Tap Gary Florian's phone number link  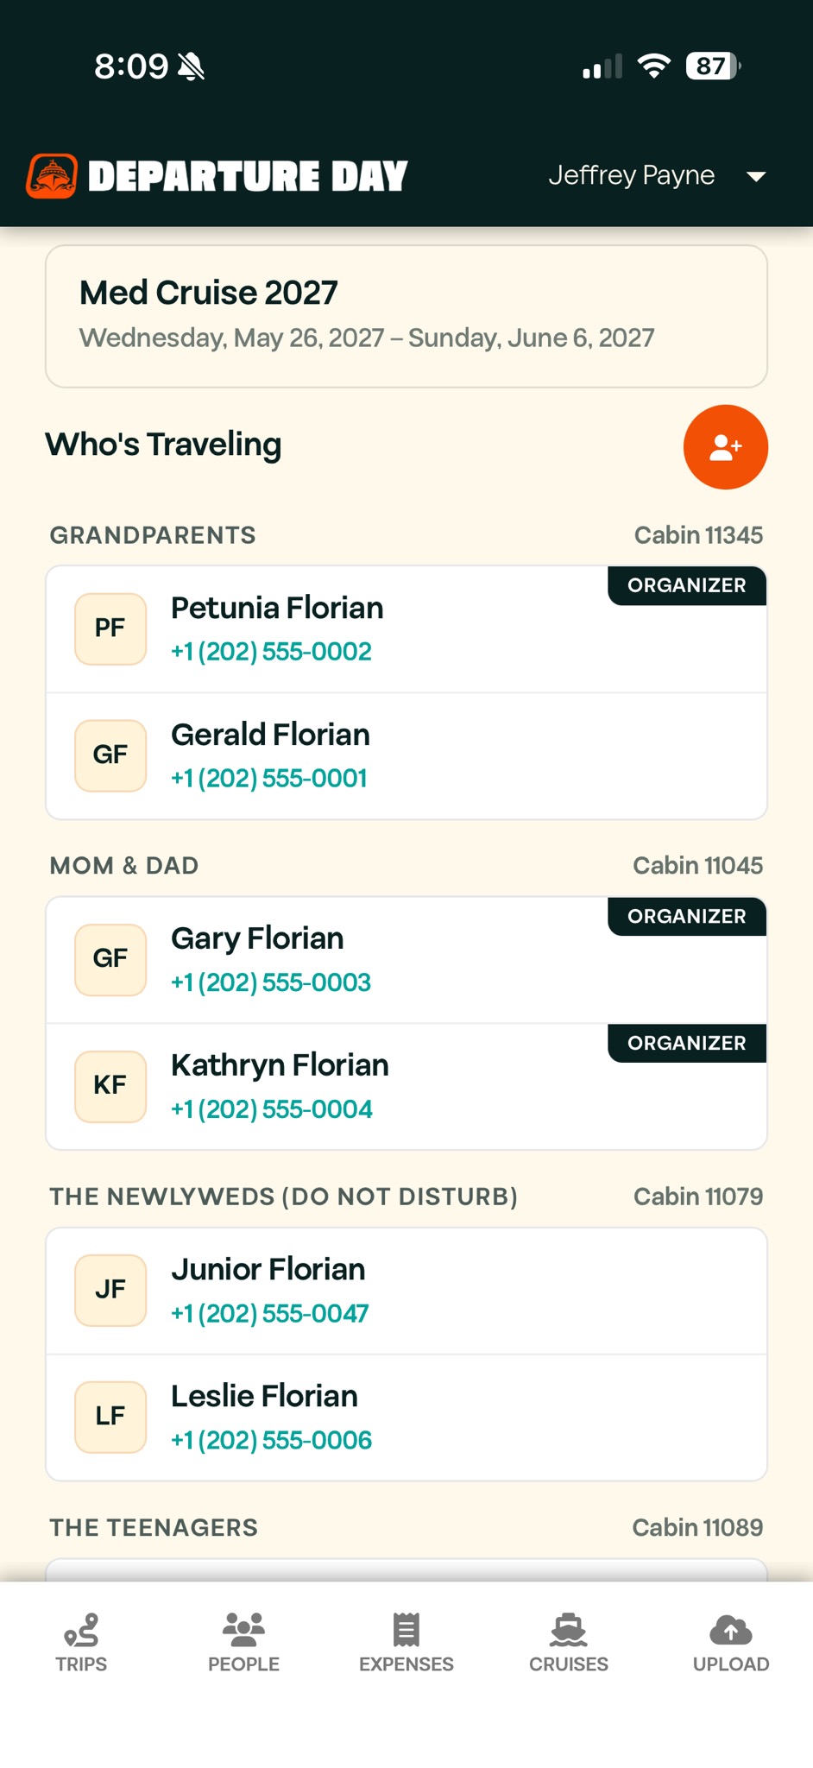point(271,982)
